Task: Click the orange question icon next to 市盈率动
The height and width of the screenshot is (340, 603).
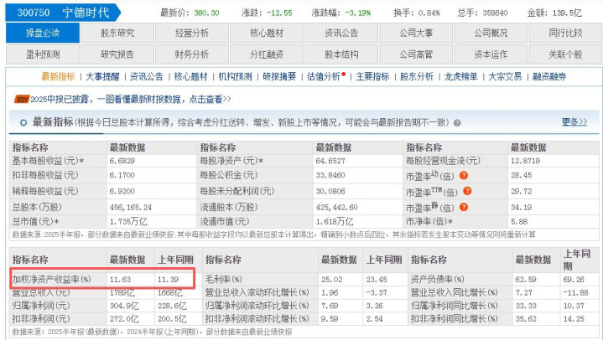Action: (464, 176)
